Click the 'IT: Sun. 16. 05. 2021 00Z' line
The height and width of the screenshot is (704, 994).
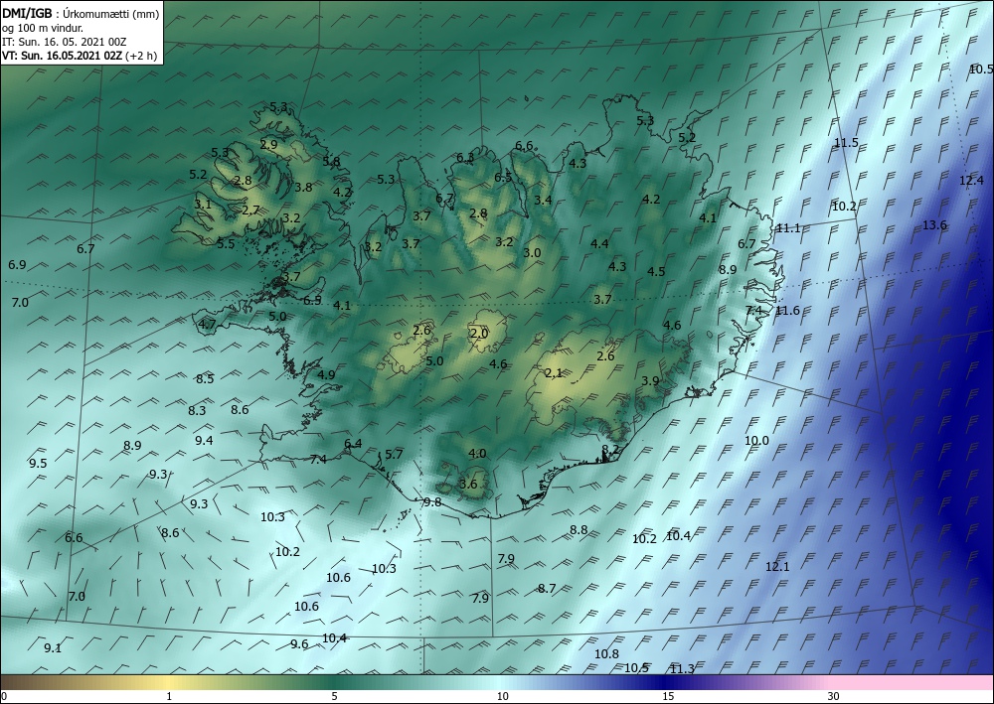click(x=65, y=42)
